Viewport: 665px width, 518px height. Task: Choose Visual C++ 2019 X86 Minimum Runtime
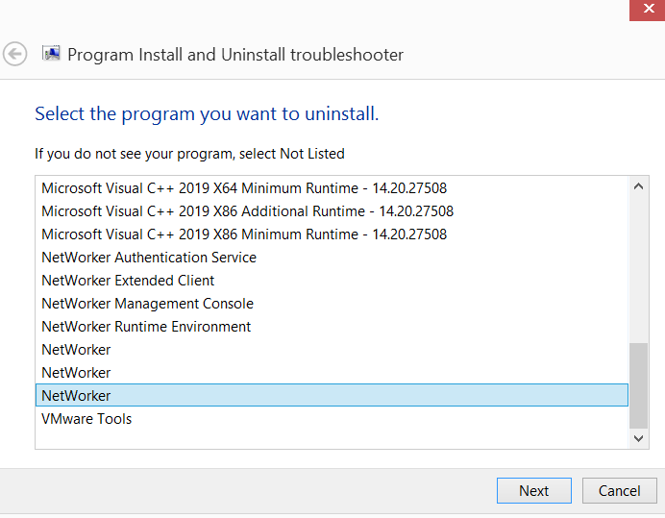pyautogui.click(x=244, y=234)
